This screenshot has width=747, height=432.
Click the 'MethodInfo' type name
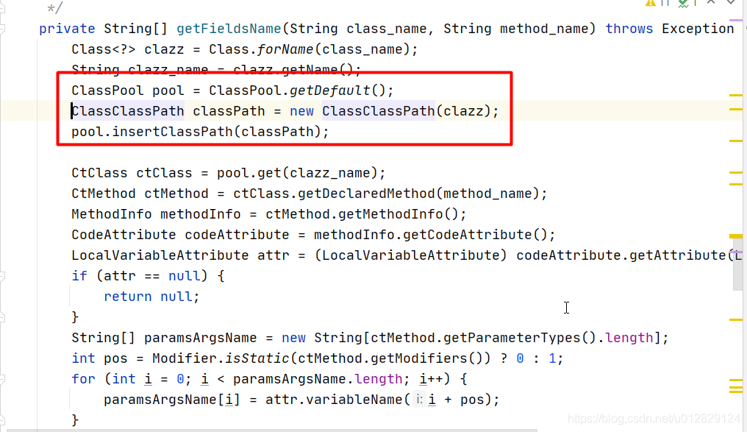112,214
